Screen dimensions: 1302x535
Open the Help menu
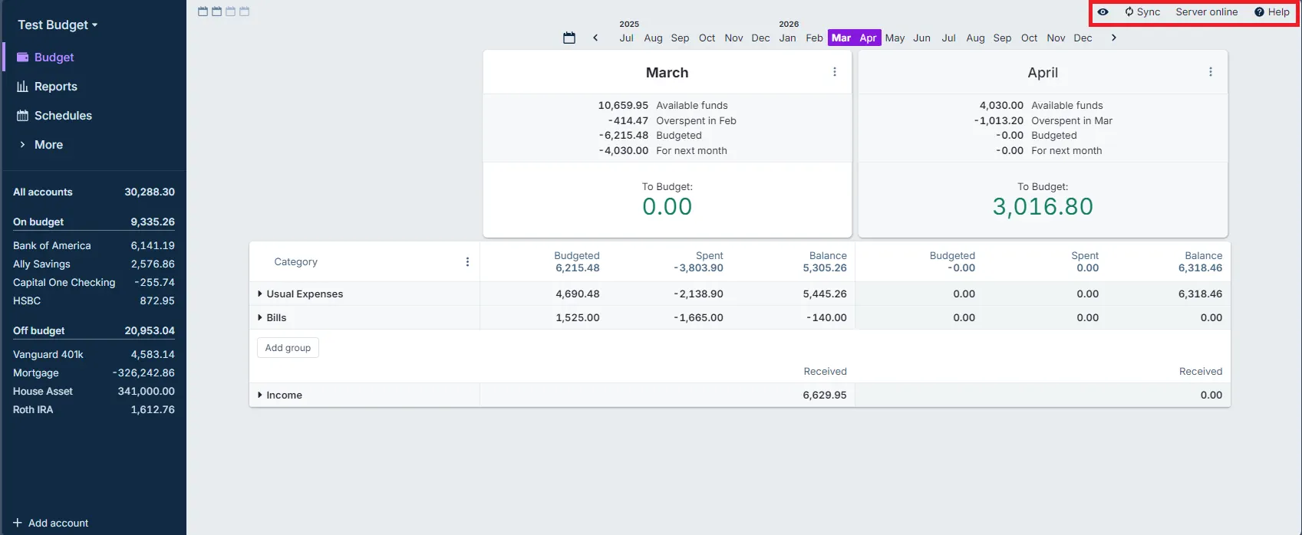[1271, 12]
